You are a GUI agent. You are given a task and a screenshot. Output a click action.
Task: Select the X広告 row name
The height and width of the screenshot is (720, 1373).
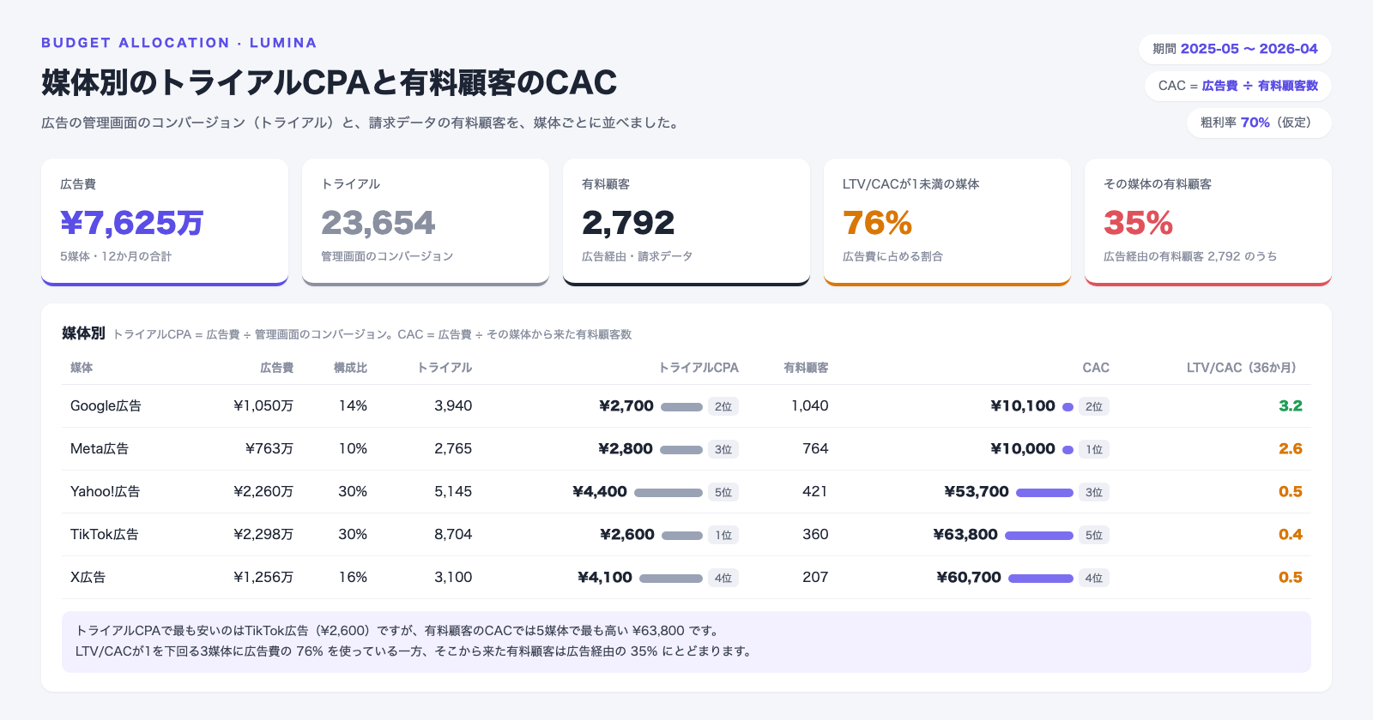click(88, 578)
